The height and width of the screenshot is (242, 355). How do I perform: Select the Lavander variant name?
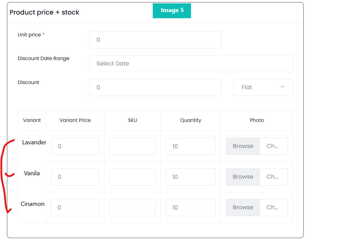(34, 143)
